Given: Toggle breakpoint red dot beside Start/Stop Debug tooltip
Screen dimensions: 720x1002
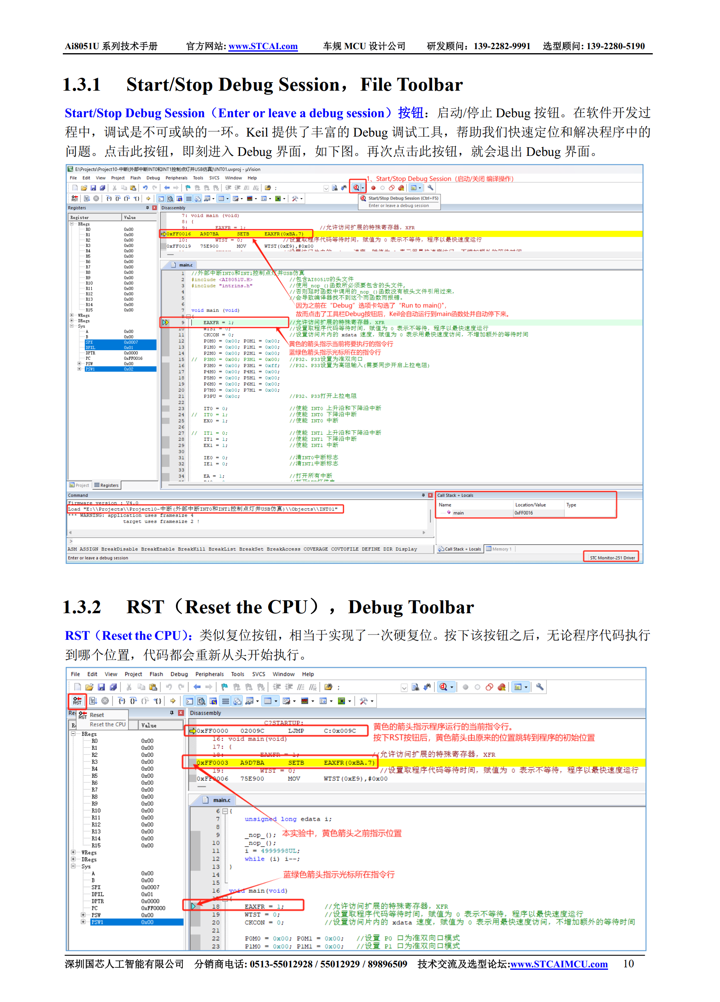Looking at the screenshot, I should pos(373,188).
